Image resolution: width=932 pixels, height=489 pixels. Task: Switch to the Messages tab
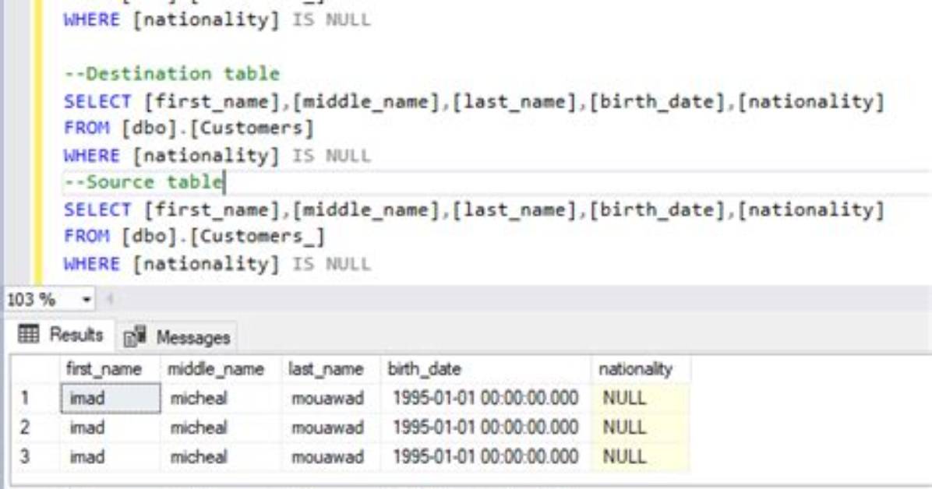[x=177, y=337]
